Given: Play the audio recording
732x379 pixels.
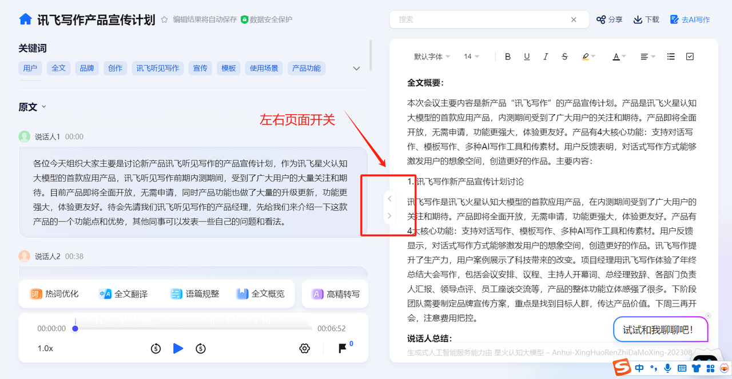Looking at the screenshot, I should 178,348.
